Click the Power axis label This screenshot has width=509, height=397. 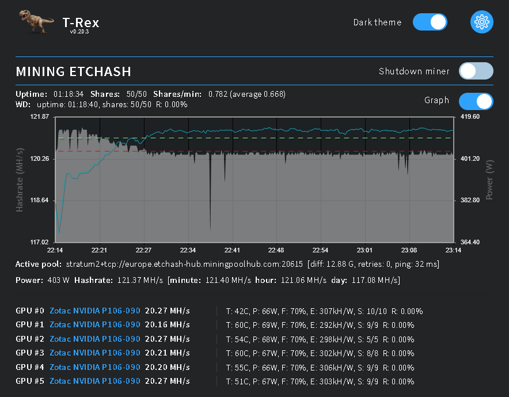[489, 180]
